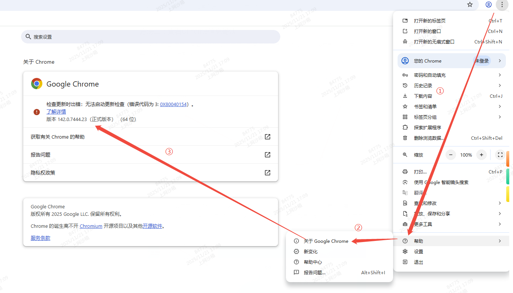
Task: Click external link icon for 获取有关 Chrome 的帮助
Action: pos(268,137)
